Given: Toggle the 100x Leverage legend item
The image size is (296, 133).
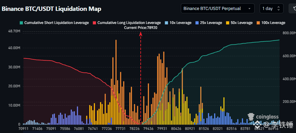Looking at the screenshot, I should [271, 23].
